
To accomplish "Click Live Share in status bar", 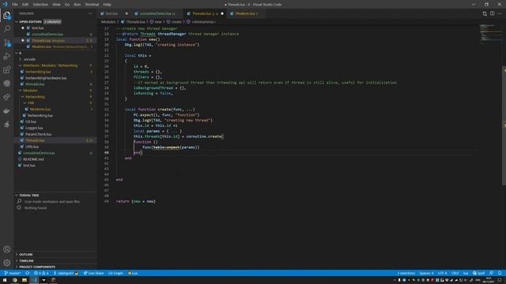I will coord(93,273).
